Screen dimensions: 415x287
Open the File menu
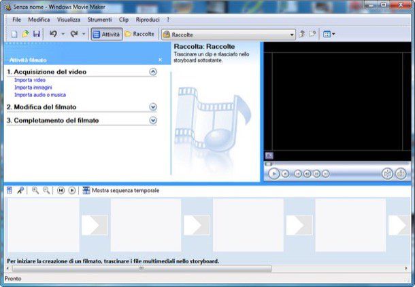(x=17, y=20)
